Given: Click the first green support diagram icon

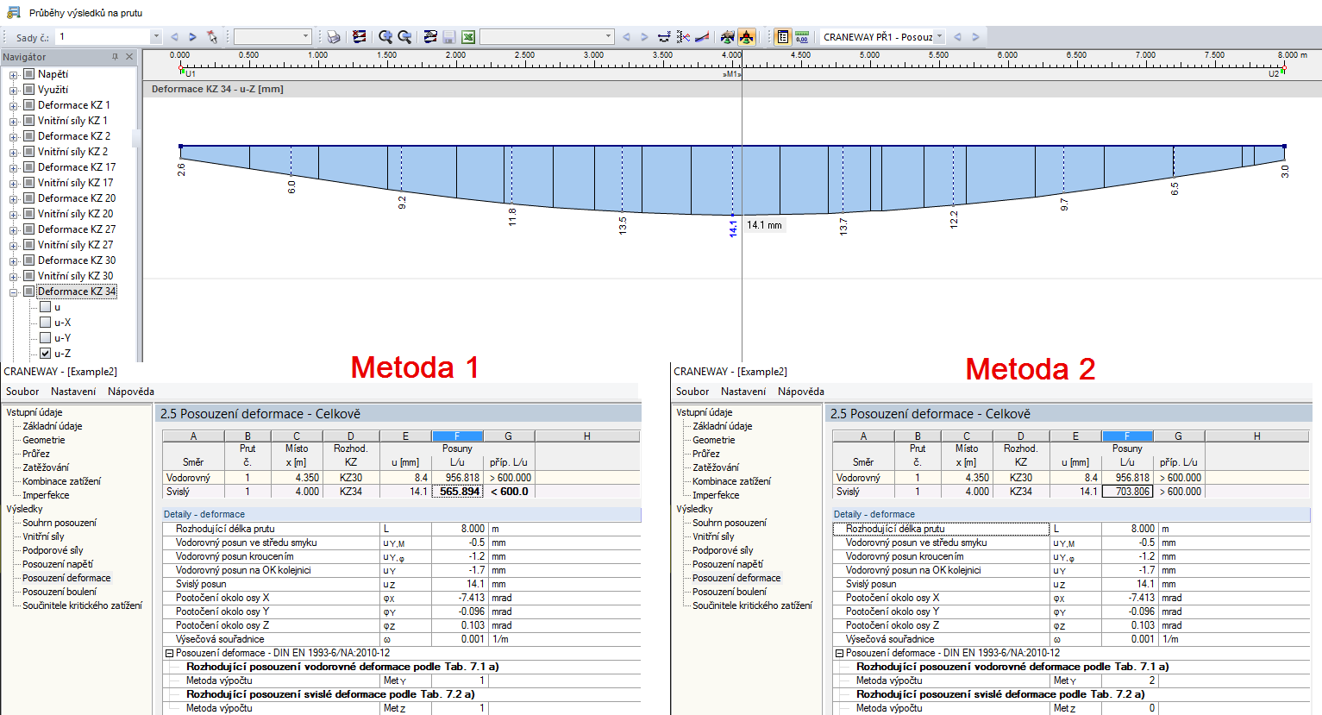Looking at the screenshot, I should click(x=727, y=37).
